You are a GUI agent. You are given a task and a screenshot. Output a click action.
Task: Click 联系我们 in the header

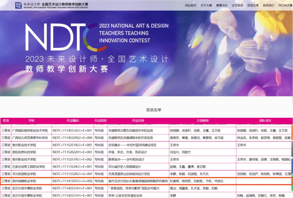click(x=269, y=5)
